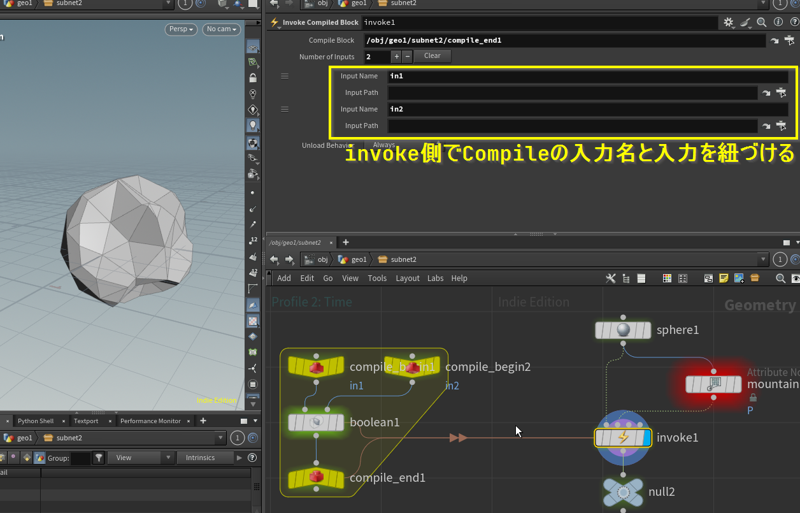Open the parameter gear menu for invoke1
This screenshot has height=513, width=800.
click(729, 22)
